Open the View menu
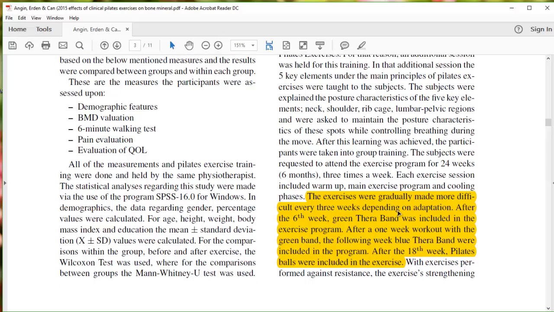The width and height of the screenshot is (554, 312). [36, 18]
